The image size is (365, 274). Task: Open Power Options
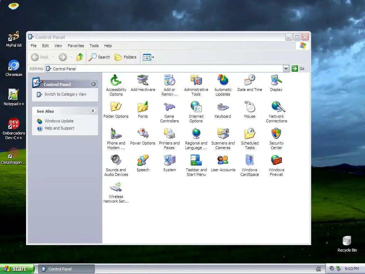[143, 137]
